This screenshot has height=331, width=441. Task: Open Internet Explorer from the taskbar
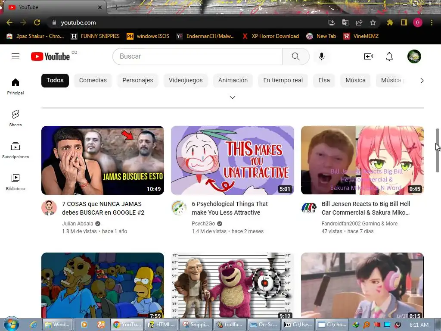click(x=33, y=325)
